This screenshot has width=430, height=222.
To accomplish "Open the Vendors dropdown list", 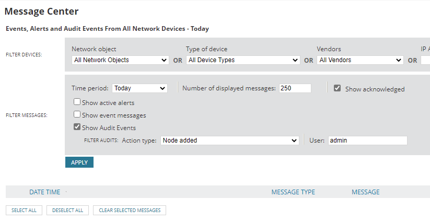I will 360,60.
